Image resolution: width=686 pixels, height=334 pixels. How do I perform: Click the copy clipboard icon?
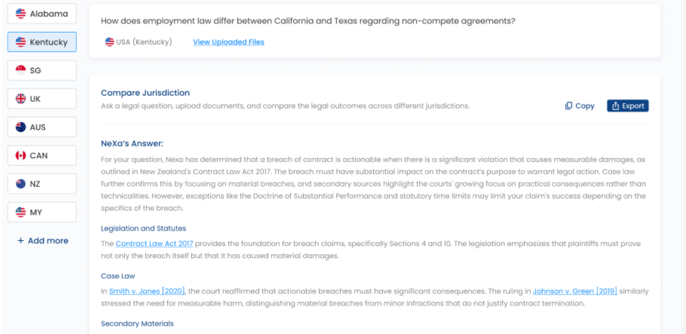tap(568, 106)
